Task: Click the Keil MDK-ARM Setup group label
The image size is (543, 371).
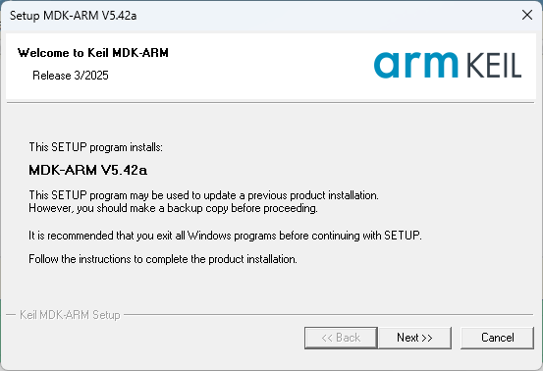Action: (x=70, y=315)
